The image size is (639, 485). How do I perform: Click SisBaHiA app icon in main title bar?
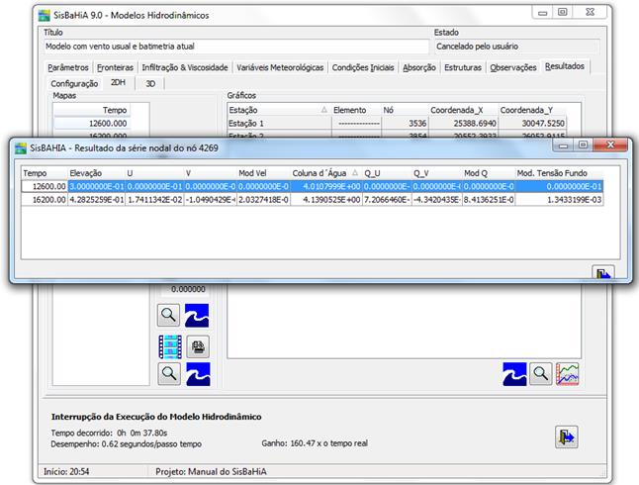tap(44, 16)
